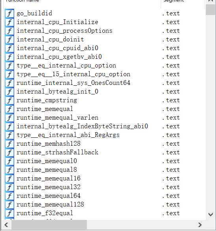216x231 pixels.
Task: Click function icon next to runtime_f32equal
Action: [9, 213]
